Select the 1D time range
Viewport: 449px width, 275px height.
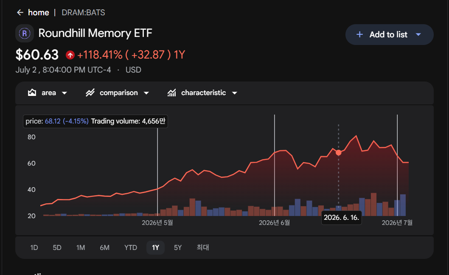[x=34, y=247]
